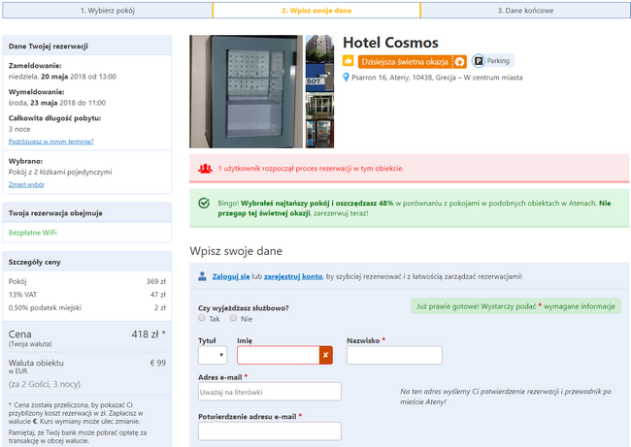631x447 pixels.
Task: Click the Parking P icon
Action: [479, 61]
